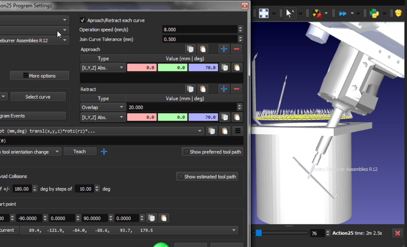Click the red minus in Retract header
Screen dimensions: 407x247
pyautogui.click(x=236, y=89)
